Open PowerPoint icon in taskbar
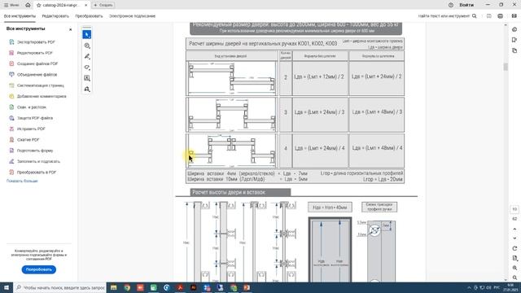This screenshot has width=521, height=293. [x=247, y=287]
